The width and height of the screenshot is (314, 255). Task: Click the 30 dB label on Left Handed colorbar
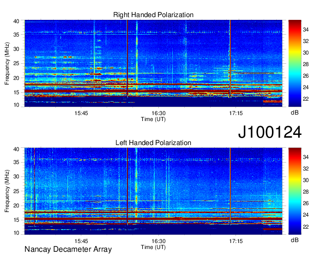[306, 181]
